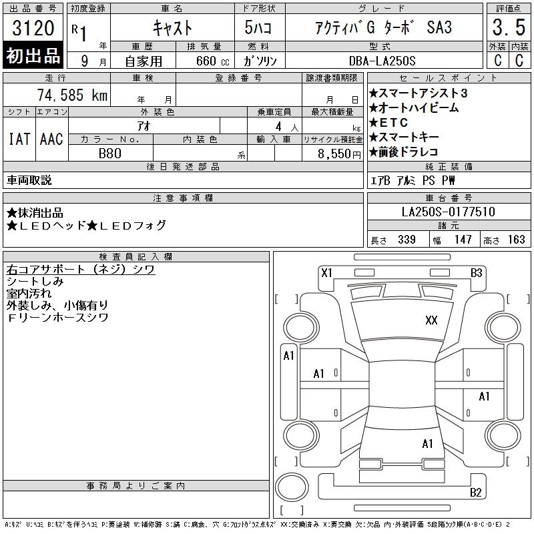Click the R1 first registration year
The width and height of the screenshot is (534, 534).
click(x=79, y=32)
